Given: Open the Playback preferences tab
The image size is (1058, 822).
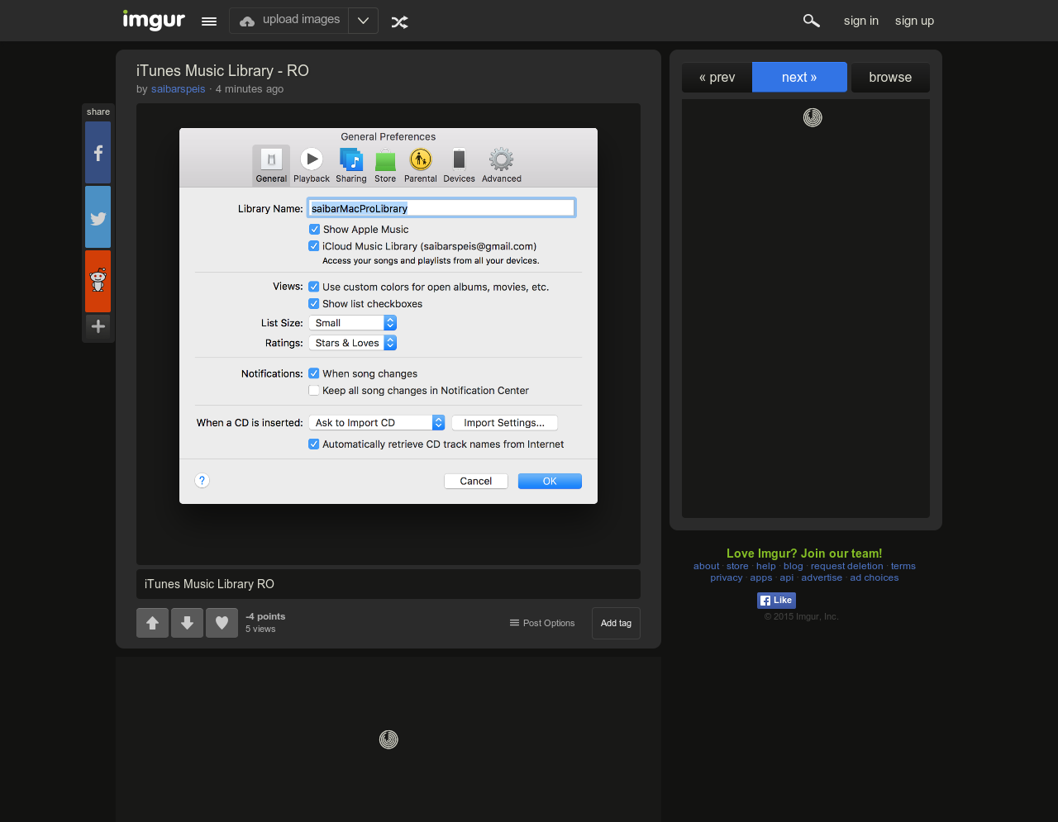Looking at the screenshot, I should click(x=312, y=165).
